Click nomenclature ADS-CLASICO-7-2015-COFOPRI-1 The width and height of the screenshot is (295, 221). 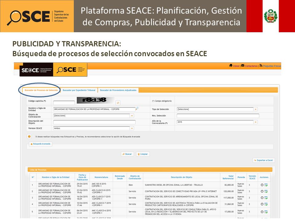[101, 198]
